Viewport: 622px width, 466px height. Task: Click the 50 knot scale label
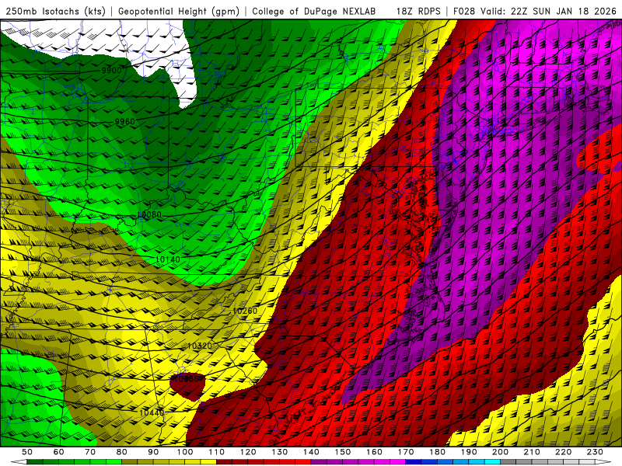(x=27, y=452)
